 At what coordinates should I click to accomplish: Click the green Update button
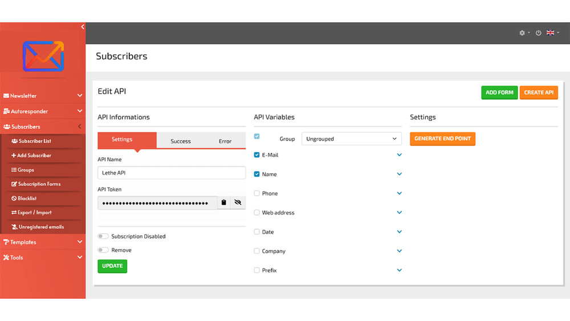click(x=112, y=266)
